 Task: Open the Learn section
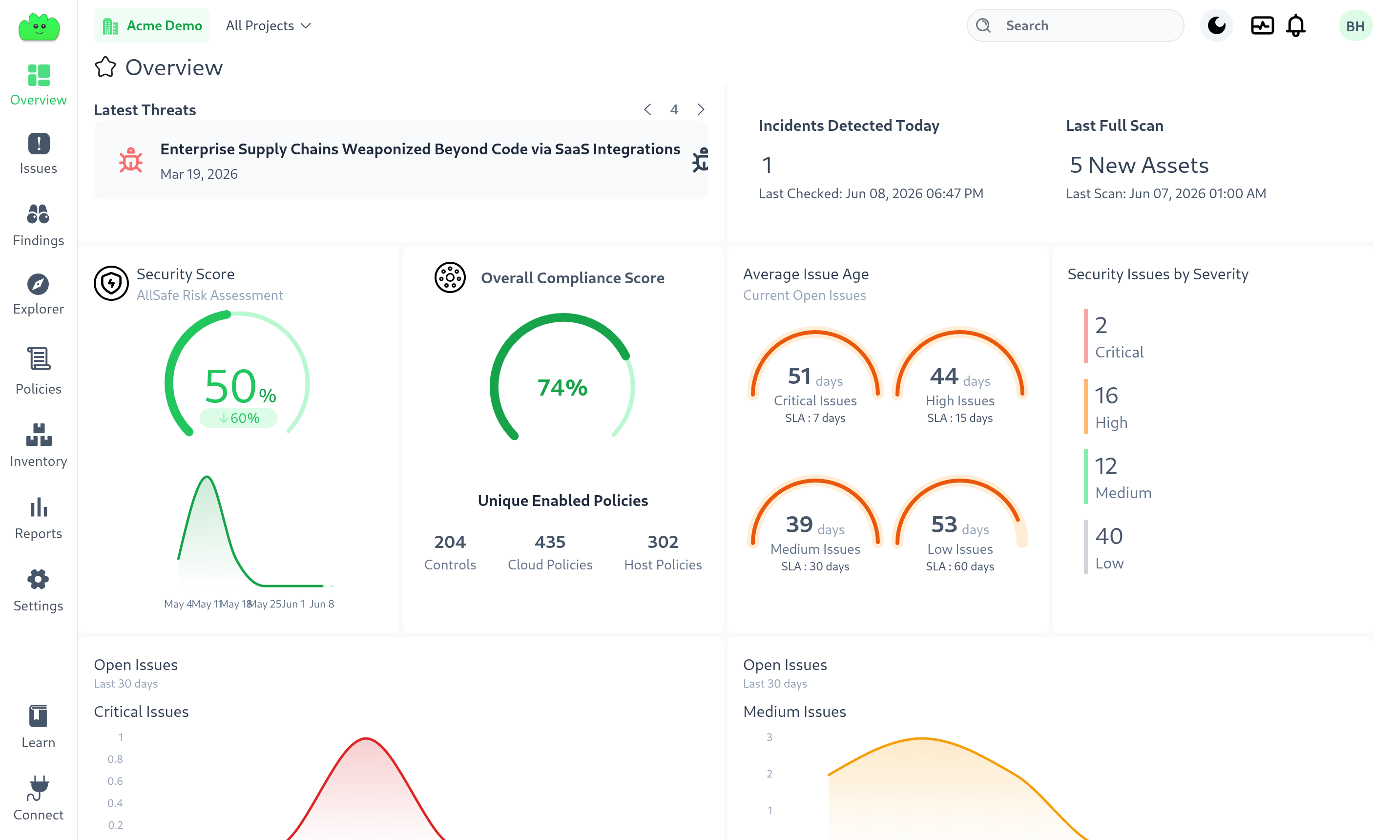click(39, 727)
